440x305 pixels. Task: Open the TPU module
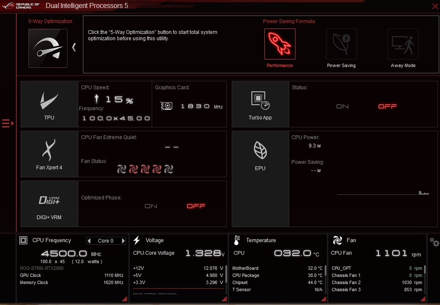coord(49,104)
